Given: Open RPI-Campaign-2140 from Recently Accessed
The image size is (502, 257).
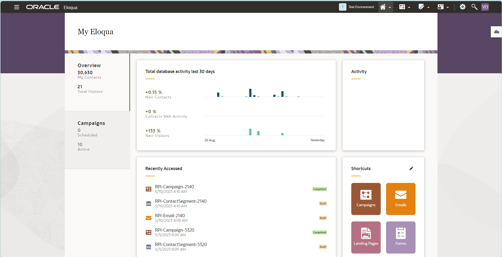Looking at the screenshot, I should click(x=174, y=187).
